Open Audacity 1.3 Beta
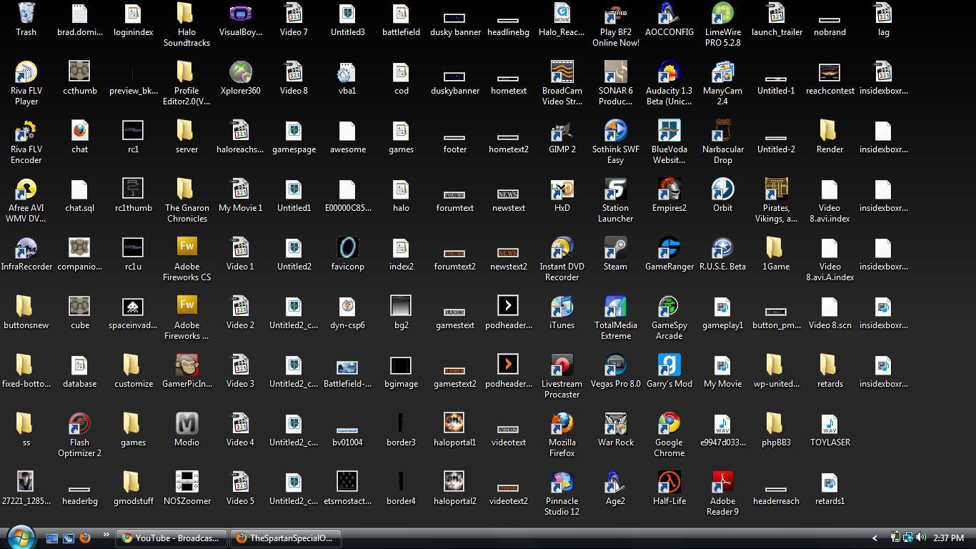Screen dimensions: 976x549 (x=669, y=77)
